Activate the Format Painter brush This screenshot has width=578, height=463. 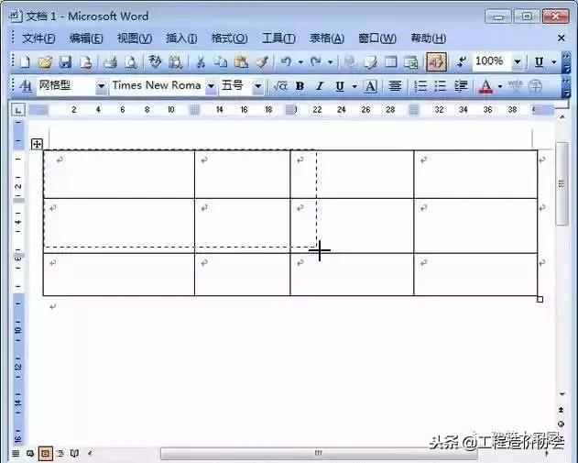click(x=262, y=62)
